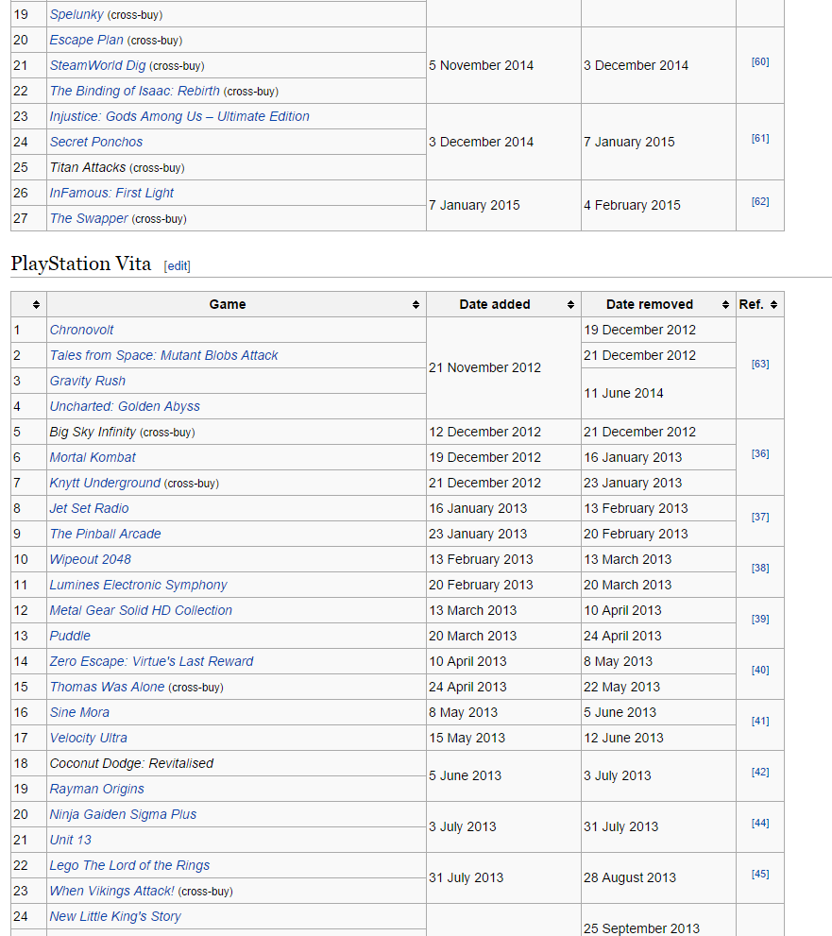Screen dimensions: 832x936
Task: Select the 21 November 2012 date cell
Action: tap(503, 367)
